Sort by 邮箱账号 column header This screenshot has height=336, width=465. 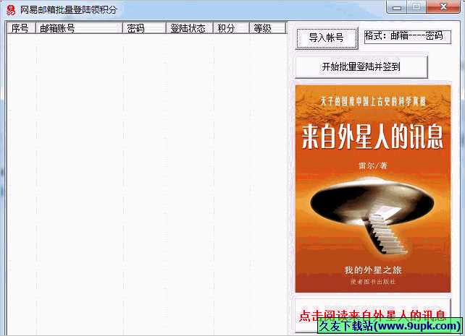pos(79,28)
